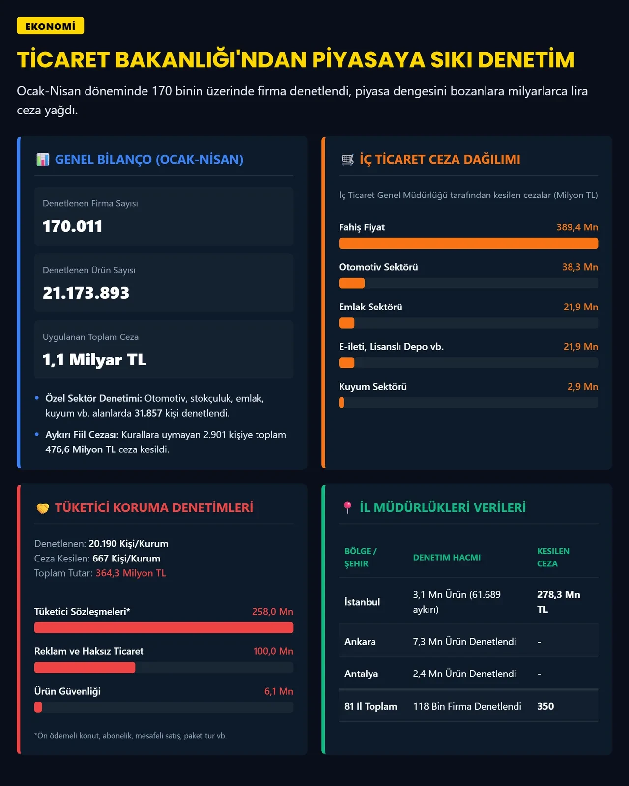
Task: Select the Ankara table row
Action: click(x=468, y=642)
